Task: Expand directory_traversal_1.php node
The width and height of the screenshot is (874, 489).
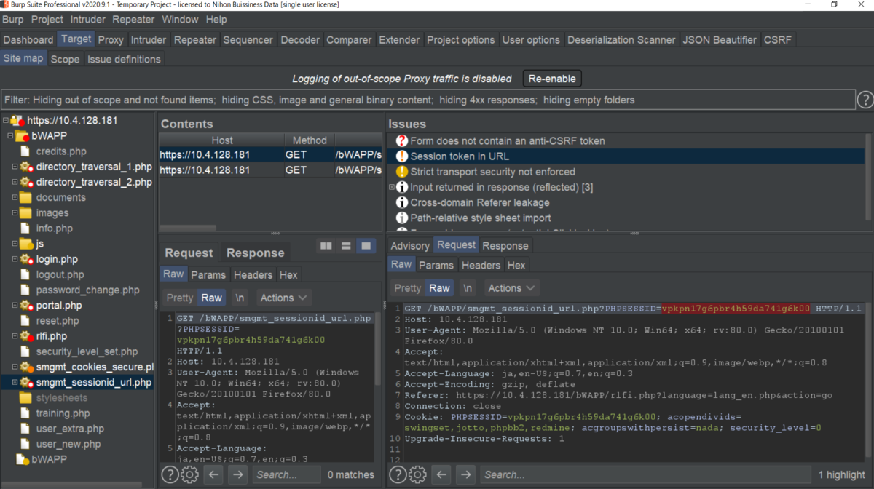Action: tap(15, 167)
